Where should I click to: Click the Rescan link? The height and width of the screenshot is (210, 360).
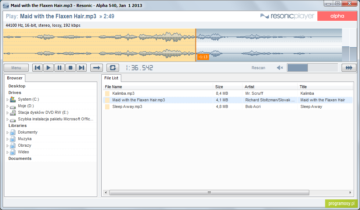coord(258,68)
